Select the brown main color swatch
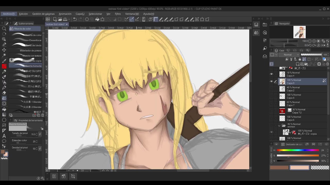 [279, 168]
